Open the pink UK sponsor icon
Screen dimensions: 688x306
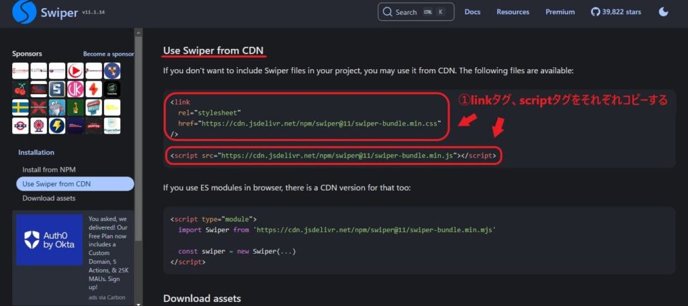click(75, 89)
